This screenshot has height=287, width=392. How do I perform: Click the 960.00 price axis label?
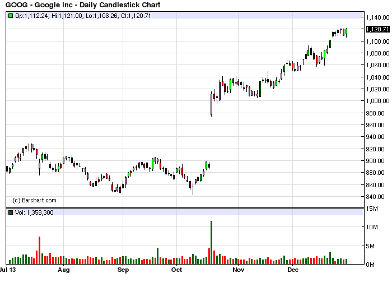click(x=375, y=125)
